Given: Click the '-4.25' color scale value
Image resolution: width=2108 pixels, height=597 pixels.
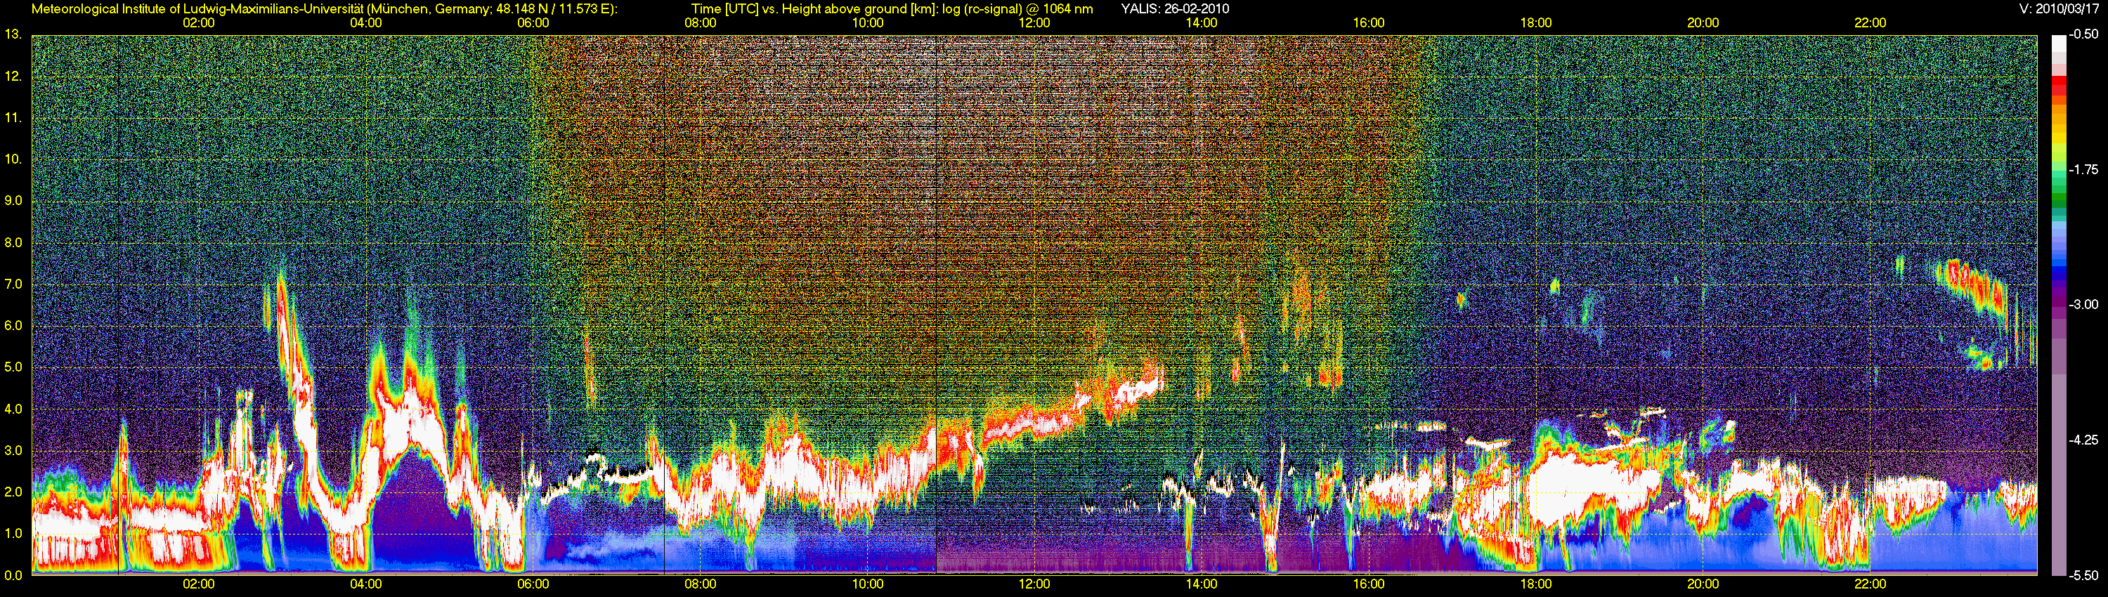Looking at the screenshot, I should pos(2085,440).
